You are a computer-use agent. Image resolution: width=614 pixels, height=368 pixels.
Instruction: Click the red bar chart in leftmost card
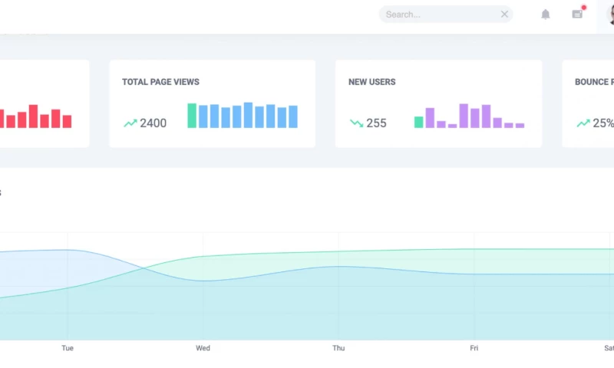pos(35,117)
